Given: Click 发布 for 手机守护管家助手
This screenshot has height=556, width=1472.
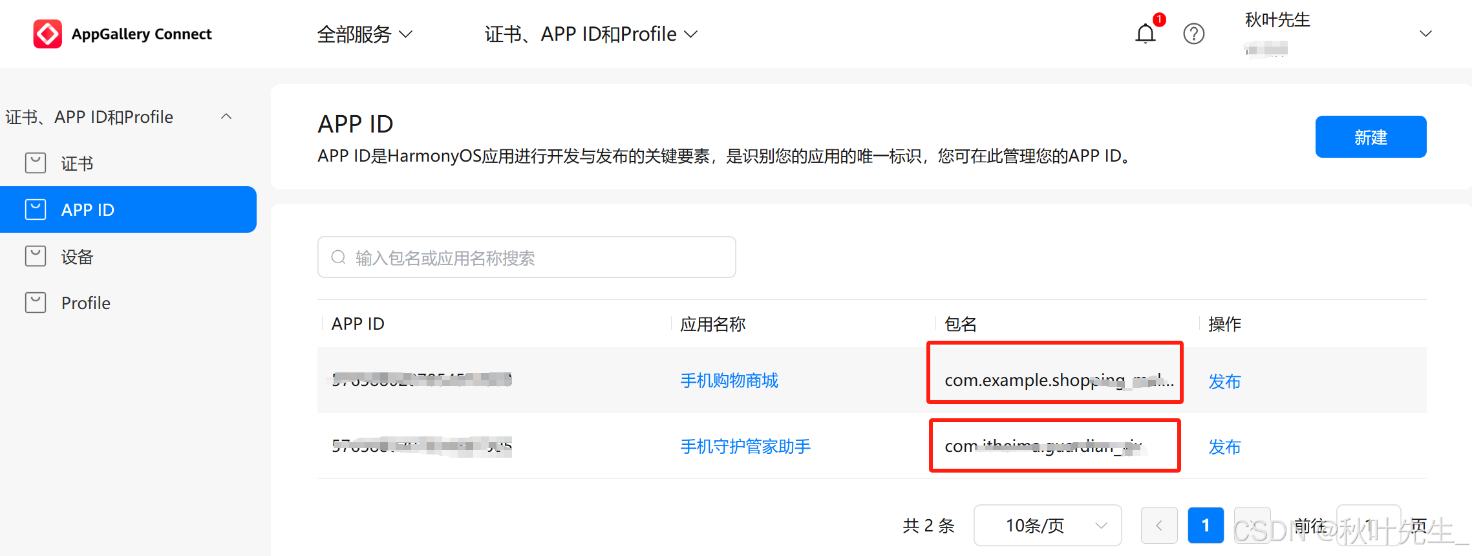Looking at the screenshot, I should tap(1224, 446).
